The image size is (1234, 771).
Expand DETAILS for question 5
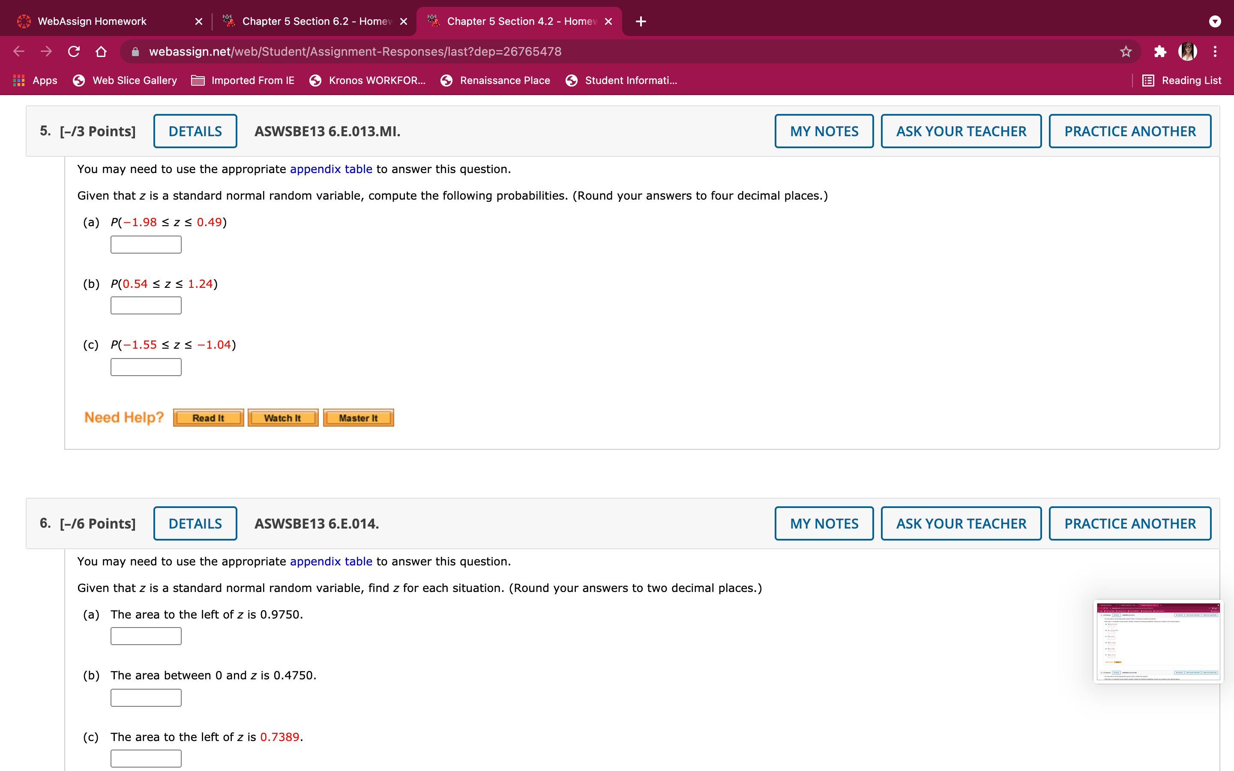pyautogui.click(x=195, y=131)
